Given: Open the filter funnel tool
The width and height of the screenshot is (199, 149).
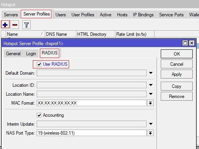Looking at the screenshot, I should [x=27, y=25].
